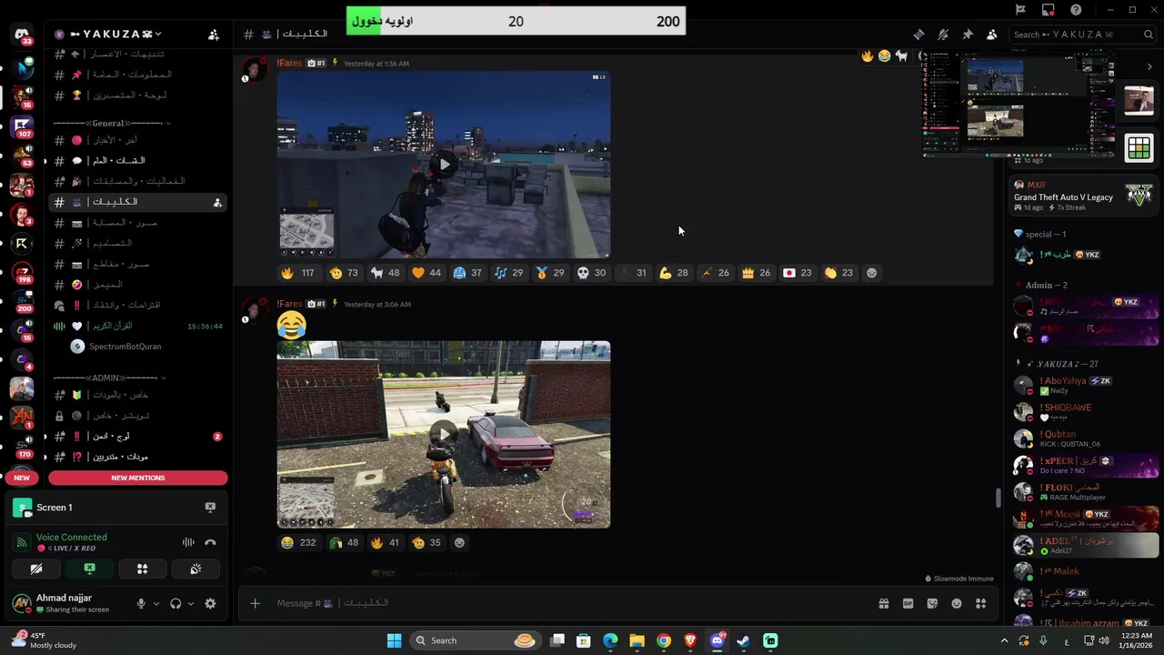This screenshot has height=655, width=1164.
Task: Add a reaction to the first video message
Action: click(x=872, y=273)
